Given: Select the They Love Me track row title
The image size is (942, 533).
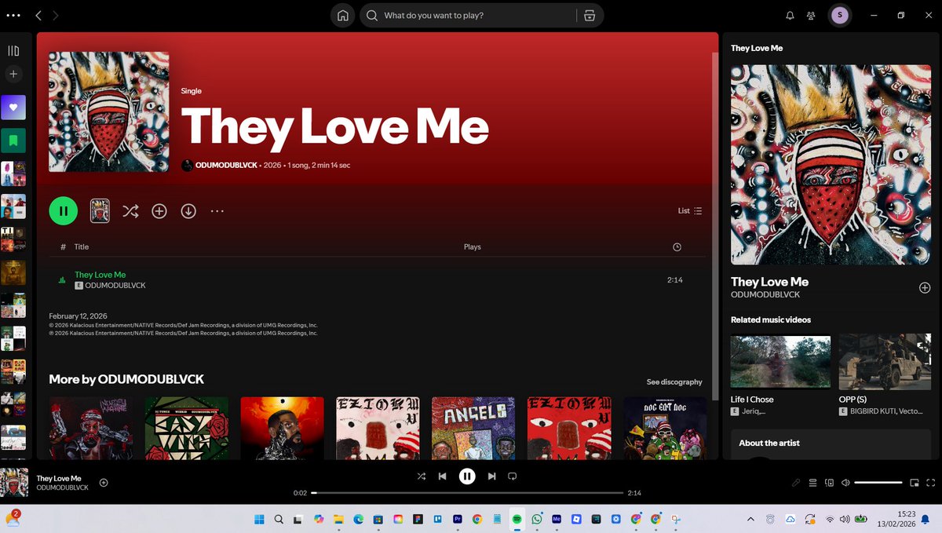Looking at the screenshot, I should (x=100, y=275).
